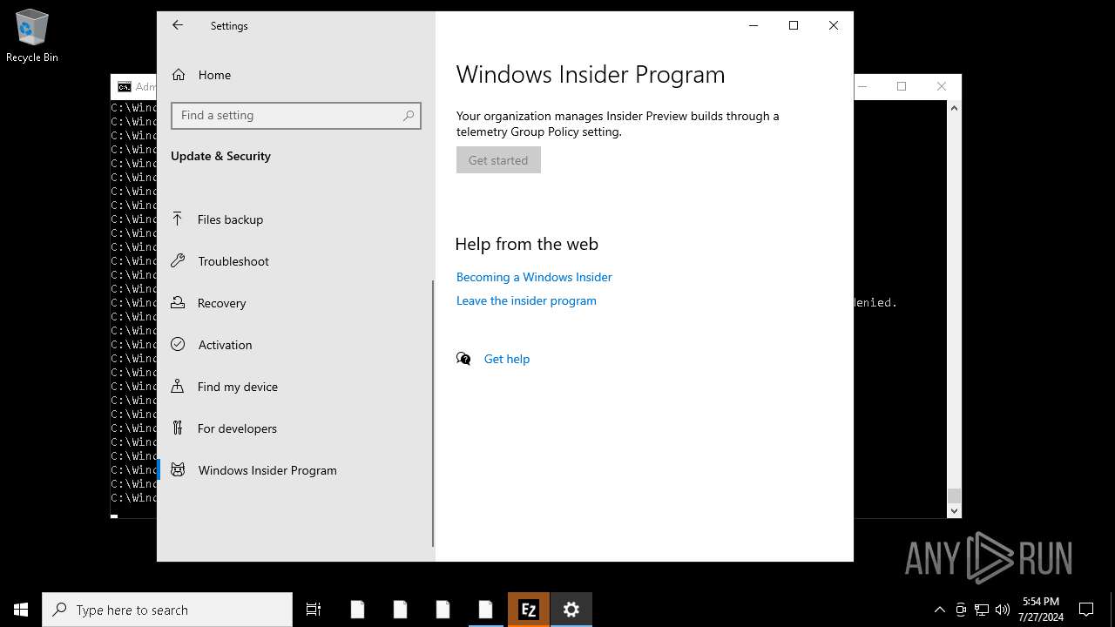The image size is (1115, 627).
Task: Go to the Recovery settings page
Action: pos(295,303)
